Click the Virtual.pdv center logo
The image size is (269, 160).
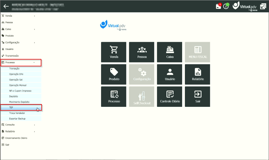click(113, 25)
